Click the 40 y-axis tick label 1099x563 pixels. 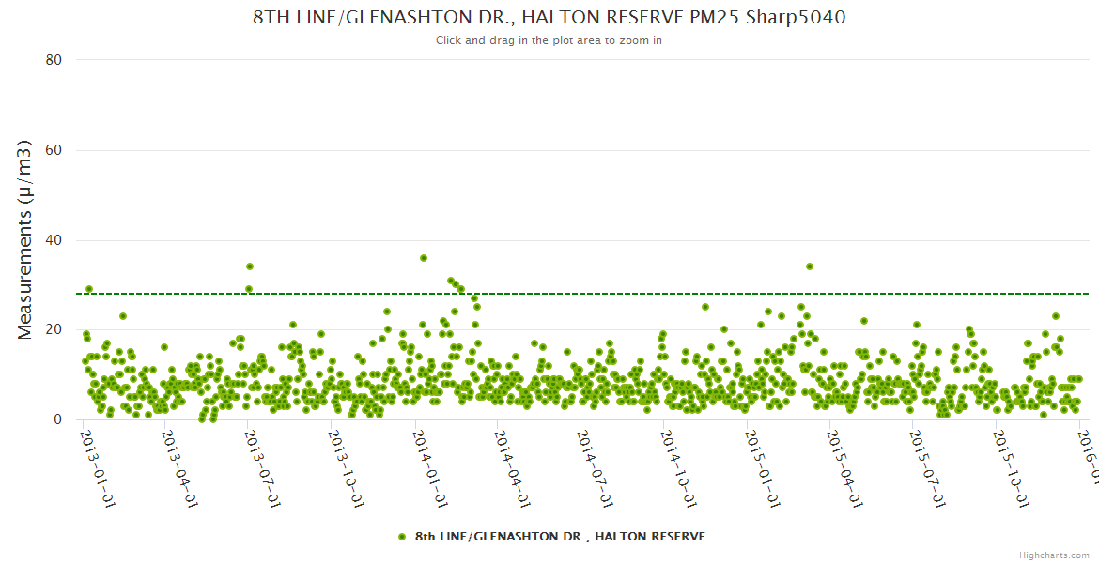tap(54, 240)
